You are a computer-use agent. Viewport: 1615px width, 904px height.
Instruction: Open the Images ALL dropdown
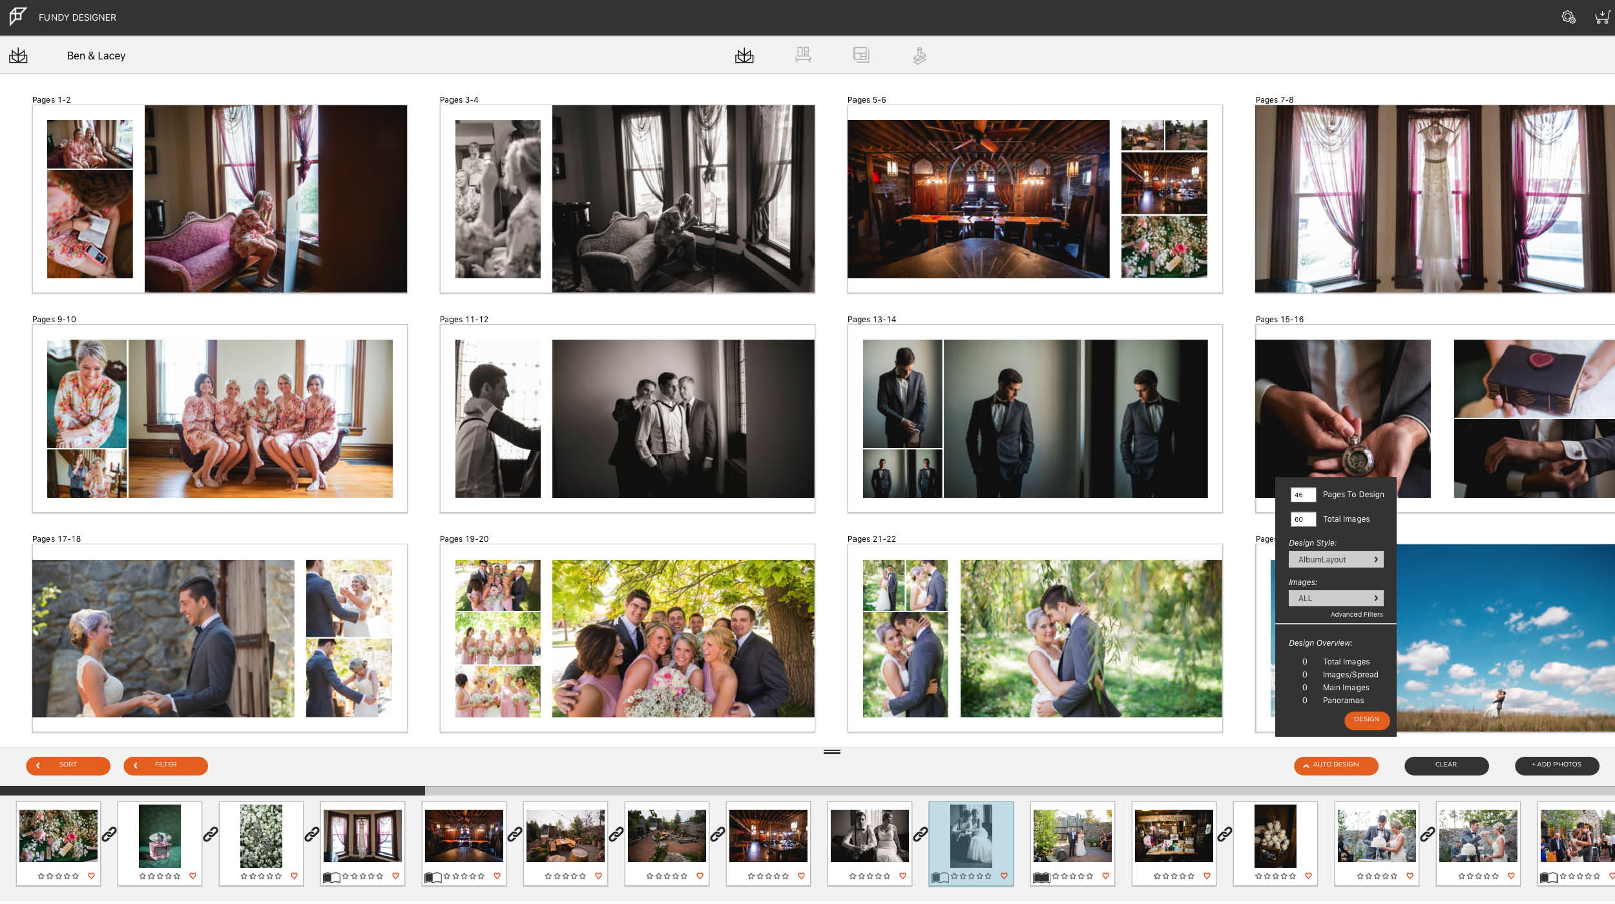pyautogui.click(x=1336, y=598)
